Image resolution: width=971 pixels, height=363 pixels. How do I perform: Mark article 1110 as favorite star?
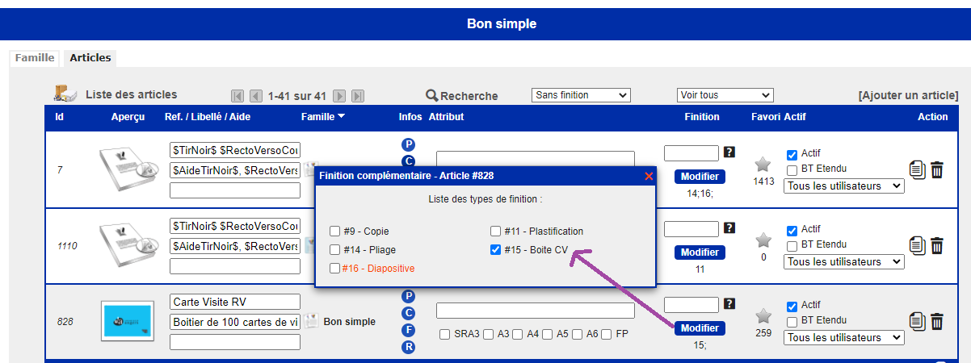tap(763, 240)
